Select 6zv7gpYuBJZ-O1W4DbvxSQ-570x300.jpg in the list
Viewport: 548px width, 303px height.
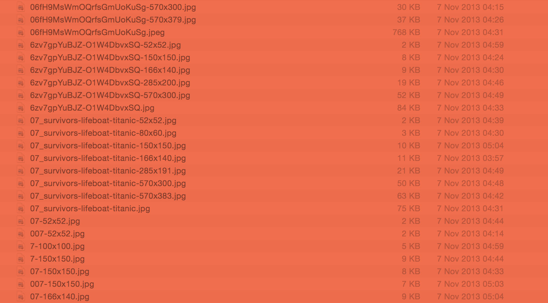click(x=110, y=95)
